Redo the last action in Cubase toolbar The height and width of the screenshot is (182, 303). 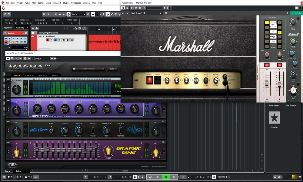coord(9,14)
